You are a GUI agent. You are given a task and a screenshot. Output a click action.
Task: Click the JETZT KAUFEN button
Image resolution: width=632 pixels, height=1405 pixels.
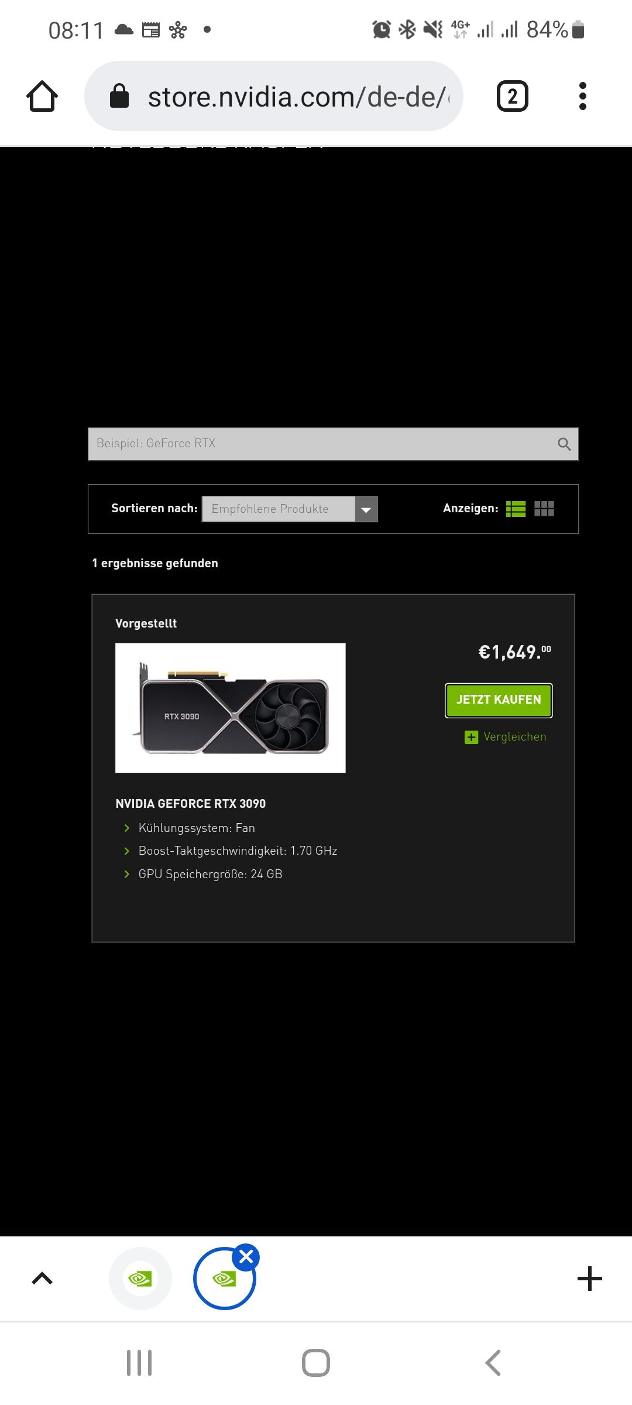pos(499,700)
